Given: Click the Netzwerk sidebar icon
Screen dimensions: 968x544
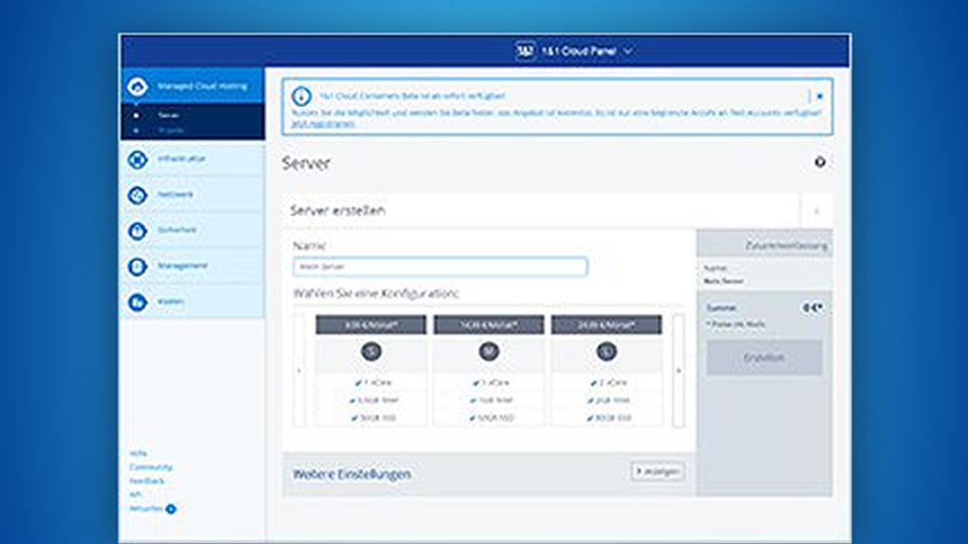Looking at the screenshot, I should (137, 195).
